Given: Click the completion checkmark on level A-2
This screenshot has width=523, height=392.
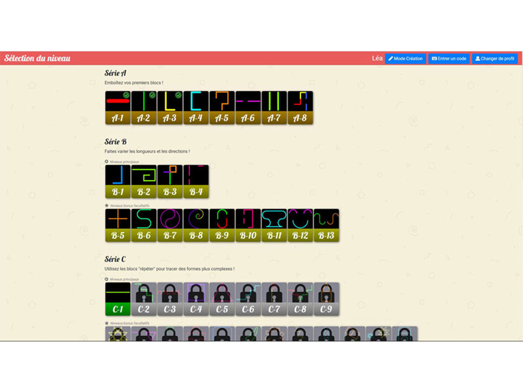Looking at the screenshot, I should pos(152,95).
